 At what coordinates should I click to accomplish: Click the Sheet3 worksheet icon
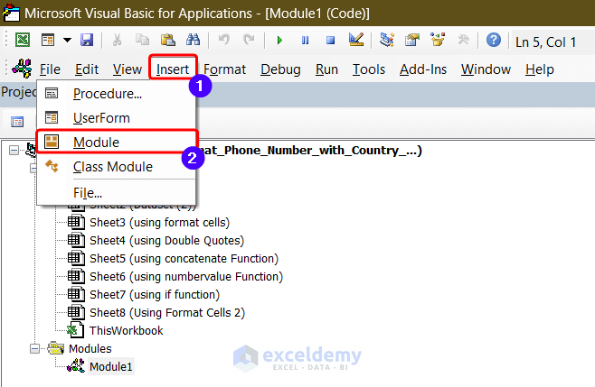point(76,222)
